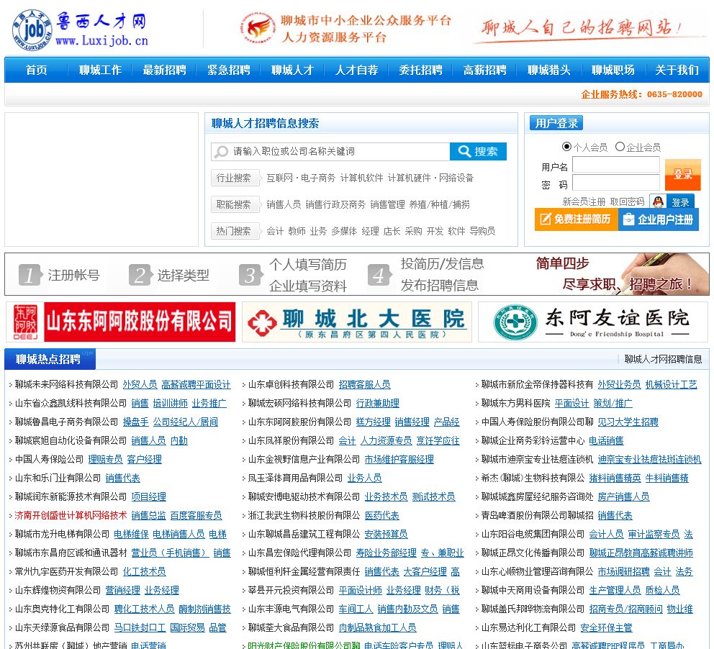
Task: Open the 东阿友谊医院 banner
Action: [x=593, y=322]
